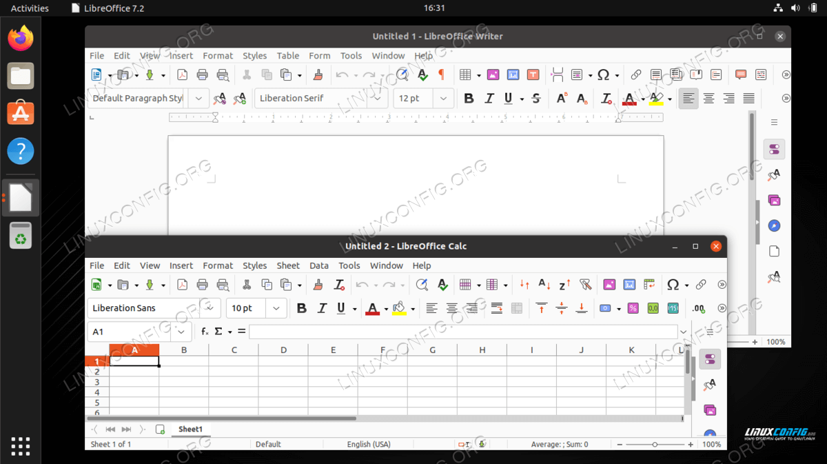This screenshot has width=827, height=464.
Task: Format cells as percent in Calc
Action: tap(633, 308)
